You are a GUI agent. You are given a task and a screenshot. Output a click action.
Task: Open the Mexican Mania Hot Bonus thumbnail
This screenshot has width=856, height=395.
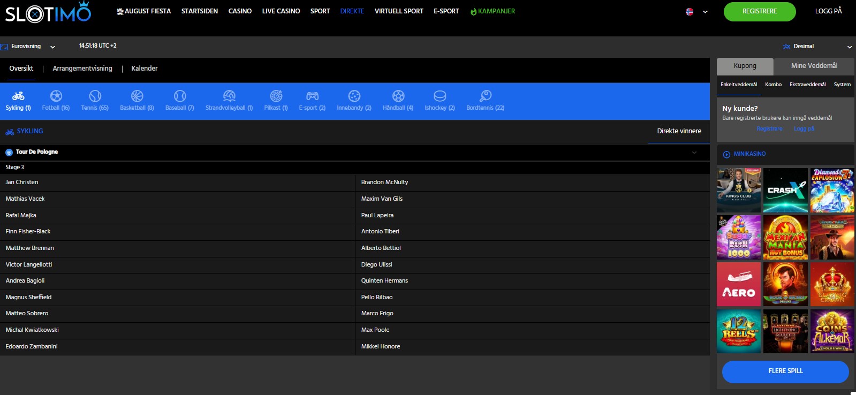785,238
